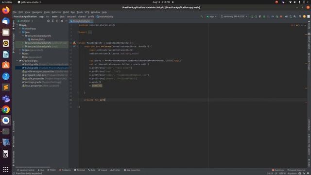311x175 pixels.
Task: Open the App Inspection tool window
Action: (132, 170)
